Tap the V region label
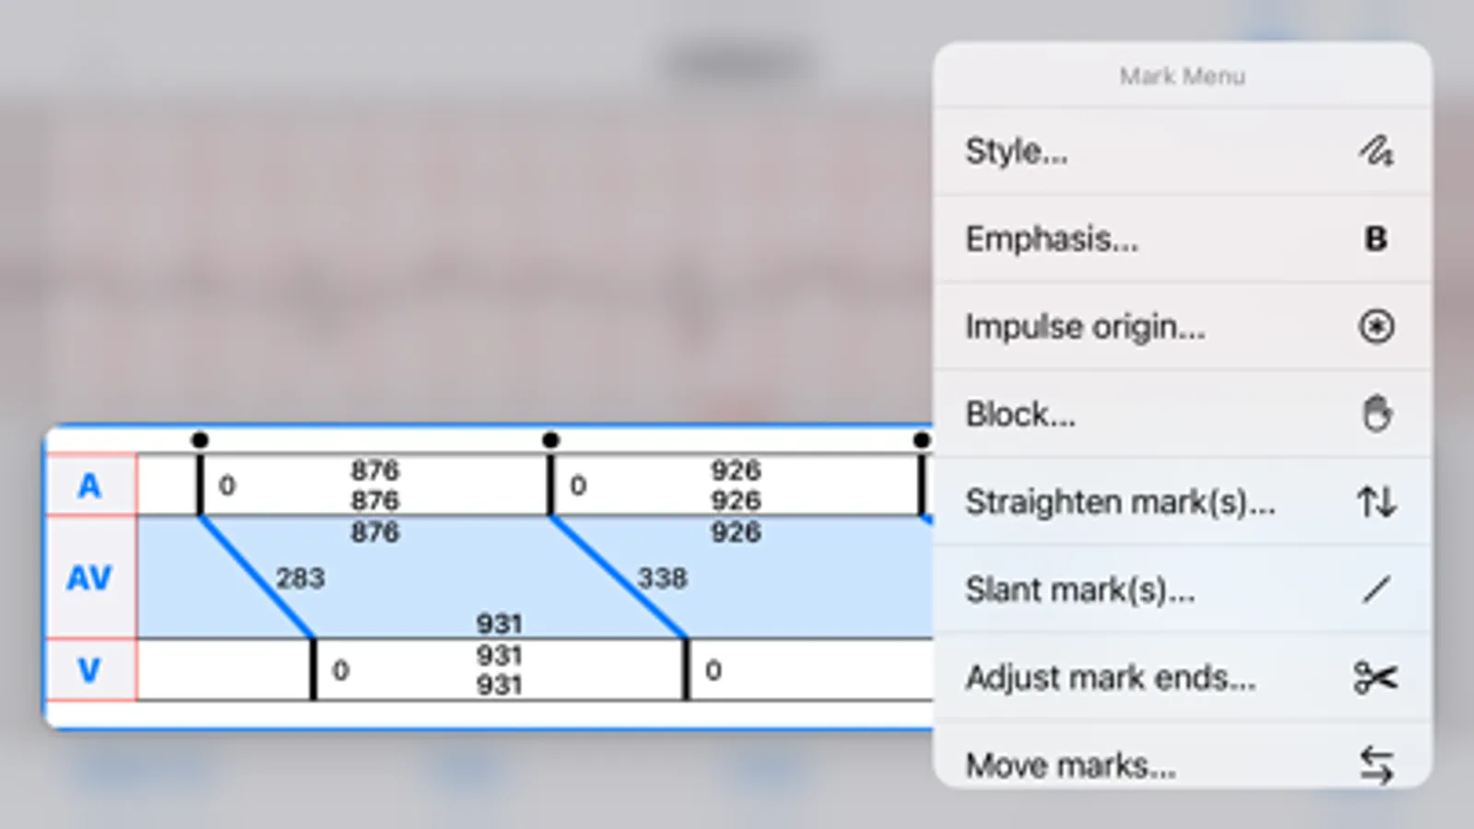The width and height of the screenshot is (1474, 829). [x=89, y=670]
